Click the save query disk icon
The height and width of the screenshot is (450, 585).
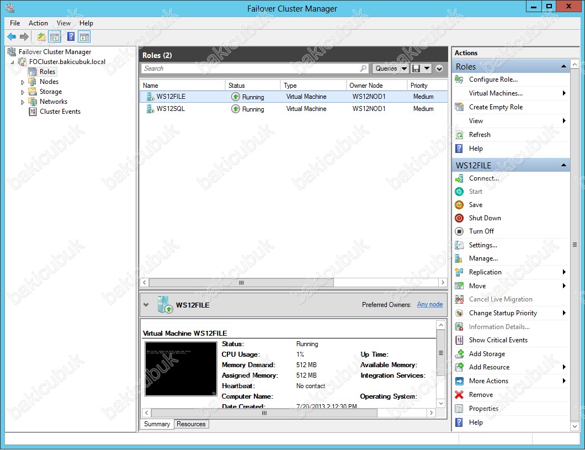pos(416,68)
